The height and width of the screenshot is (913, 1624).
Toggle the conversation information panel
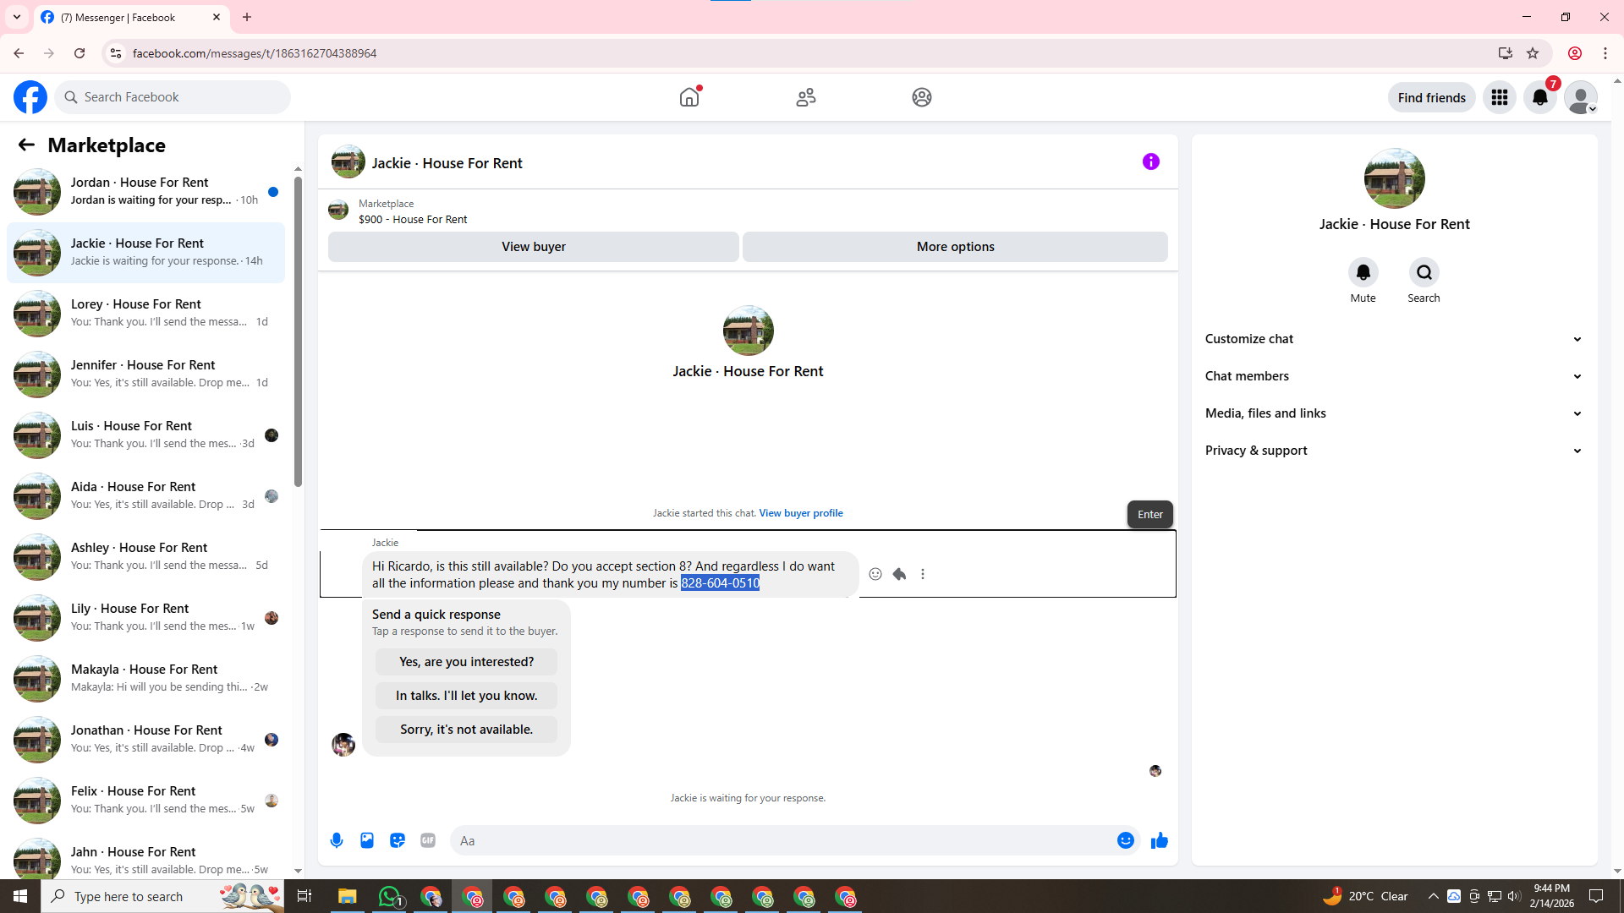[1150, 161]
